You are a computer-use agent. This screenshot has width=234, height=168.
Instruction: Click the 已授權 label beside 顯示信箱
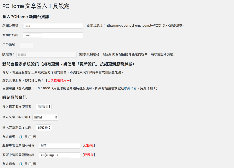89,155
